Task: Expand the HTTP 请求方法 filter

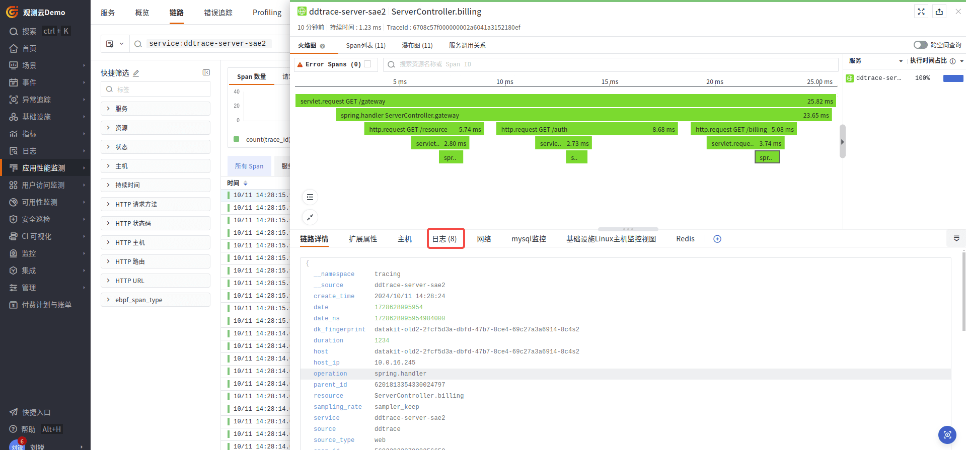Action: [156, 204]
